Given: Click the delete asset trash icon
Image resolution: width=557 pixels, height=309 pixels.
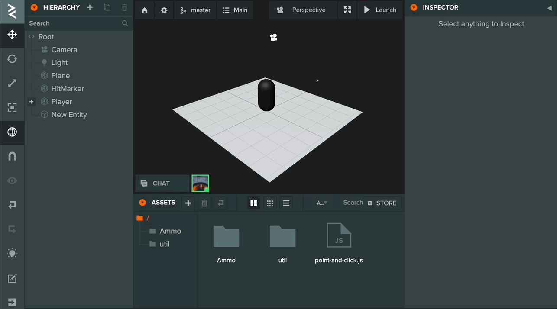Looking at the screenshot, I should [204, 203].
